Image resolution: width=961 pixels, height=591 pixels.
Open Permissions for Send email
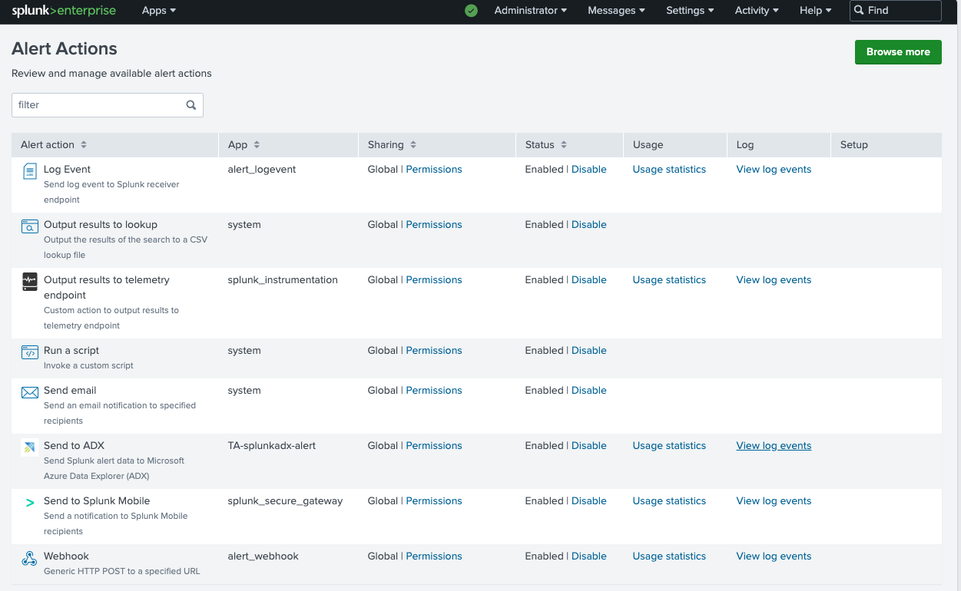pyautogui.click(x=434, y=391)
